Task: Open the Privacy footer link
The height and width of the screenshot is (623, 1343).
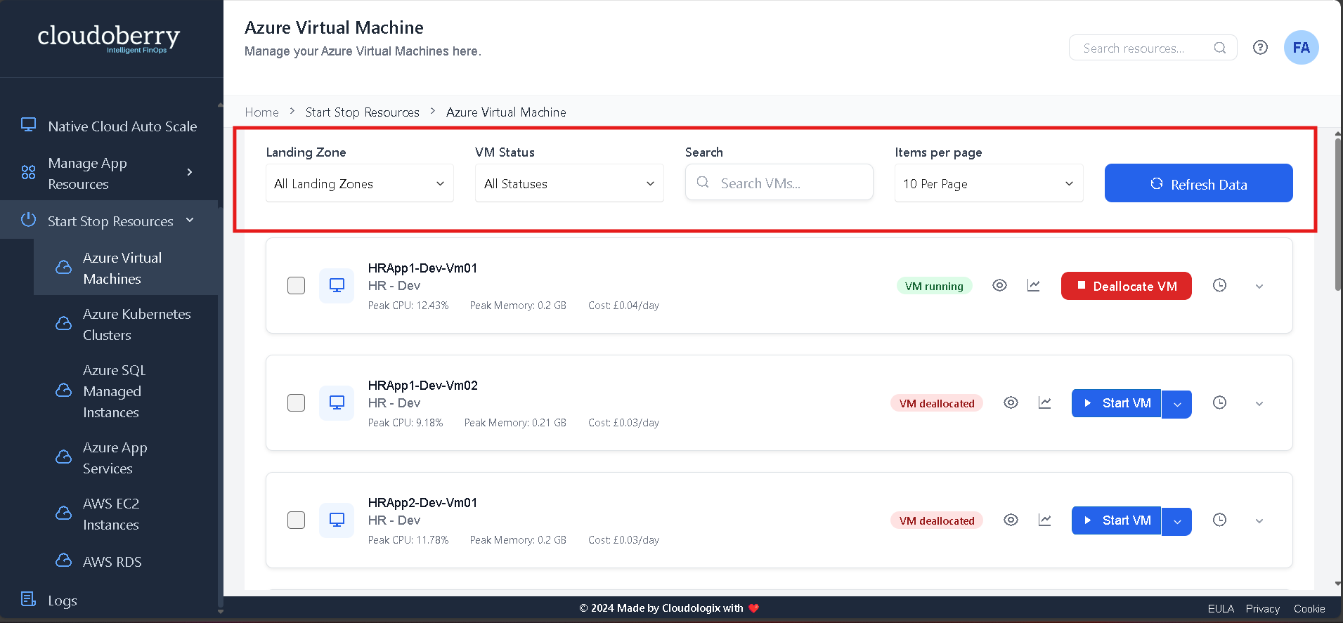Action: 1262,609
